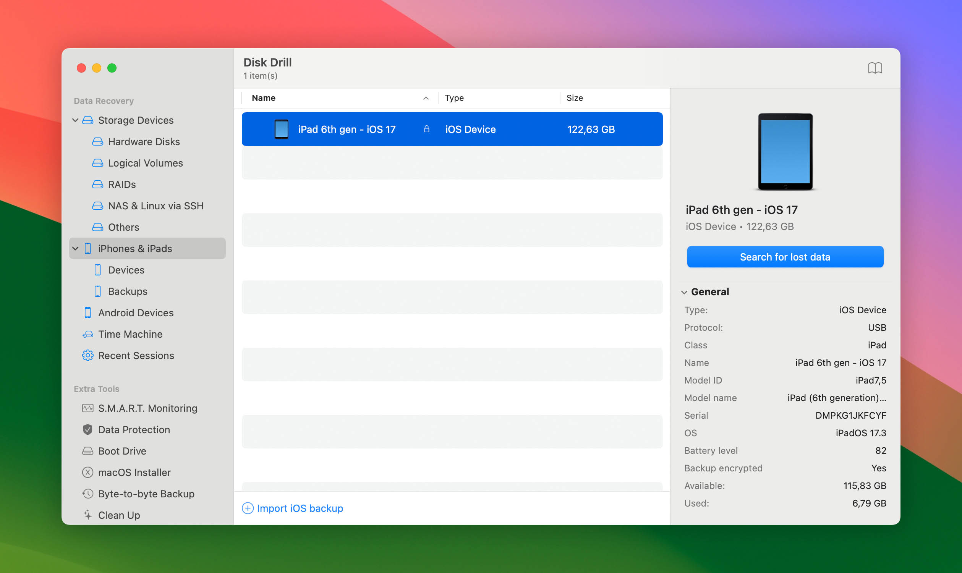Select Others under Storage Devices
Viewport: 962px width, 573px height.
123,227
